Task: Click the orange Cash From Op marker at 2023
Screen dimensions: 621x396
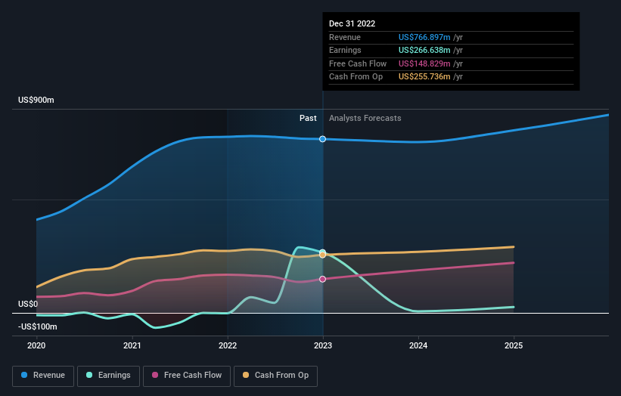Action: [323, 255]
